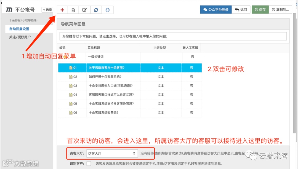Click the 公众平台登录 button

216,9
